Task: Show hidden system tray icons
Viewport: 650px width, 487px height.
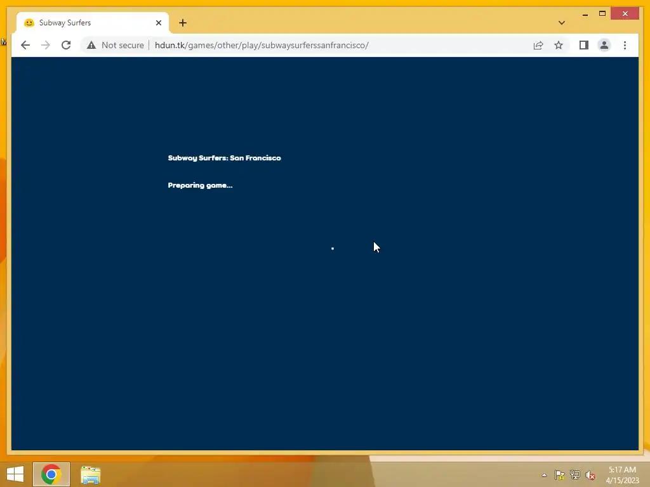Action: (x=544, y=475)
